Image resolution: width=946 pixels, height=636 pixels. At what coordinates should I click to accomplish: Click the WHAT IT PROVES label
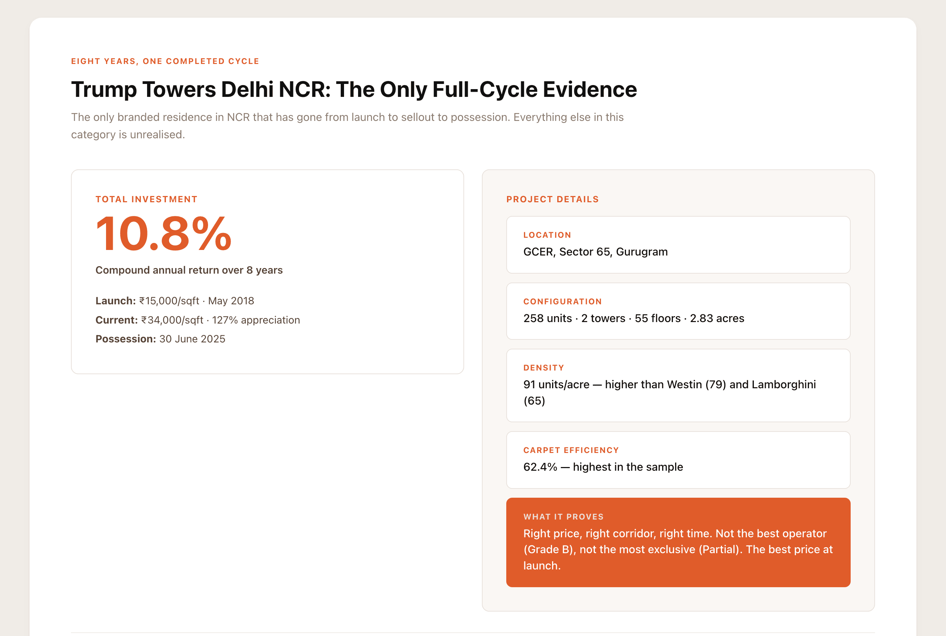point(564,517)
